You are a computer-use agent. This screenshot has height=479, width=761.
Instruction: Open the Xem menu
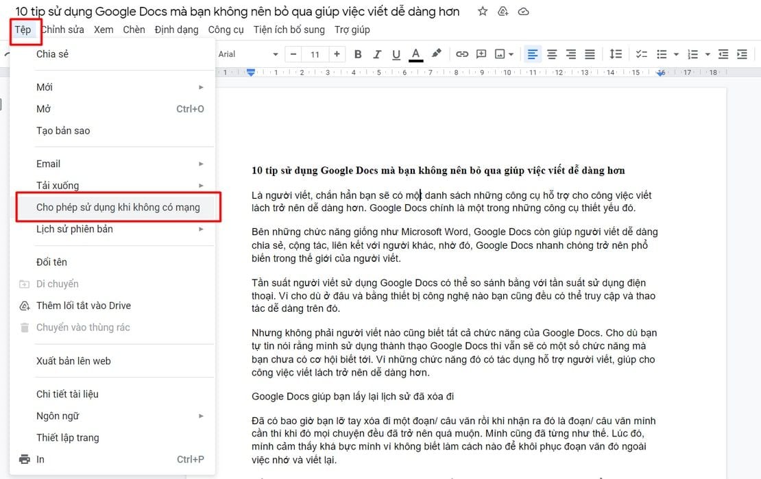point(104,29)
